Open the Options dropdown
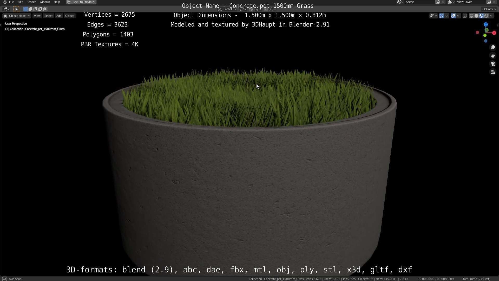This screenshot has width=499, height=281. coord(489,9)
